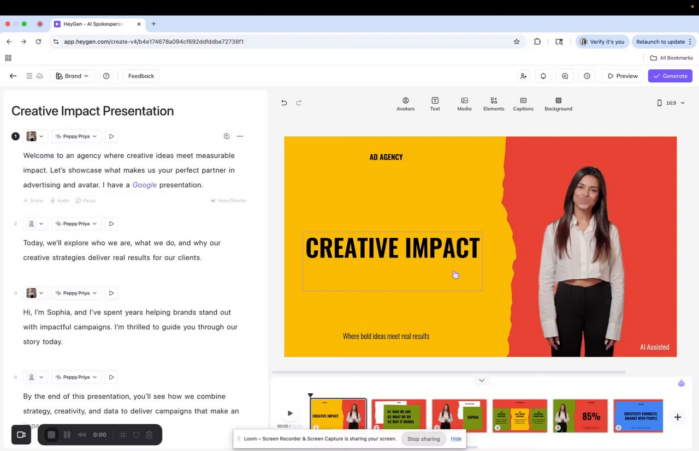Screen dimensions: 699x451
Task: Open scene 3 Peppy Priya voice dropdown
Action: tap(76, 293)
